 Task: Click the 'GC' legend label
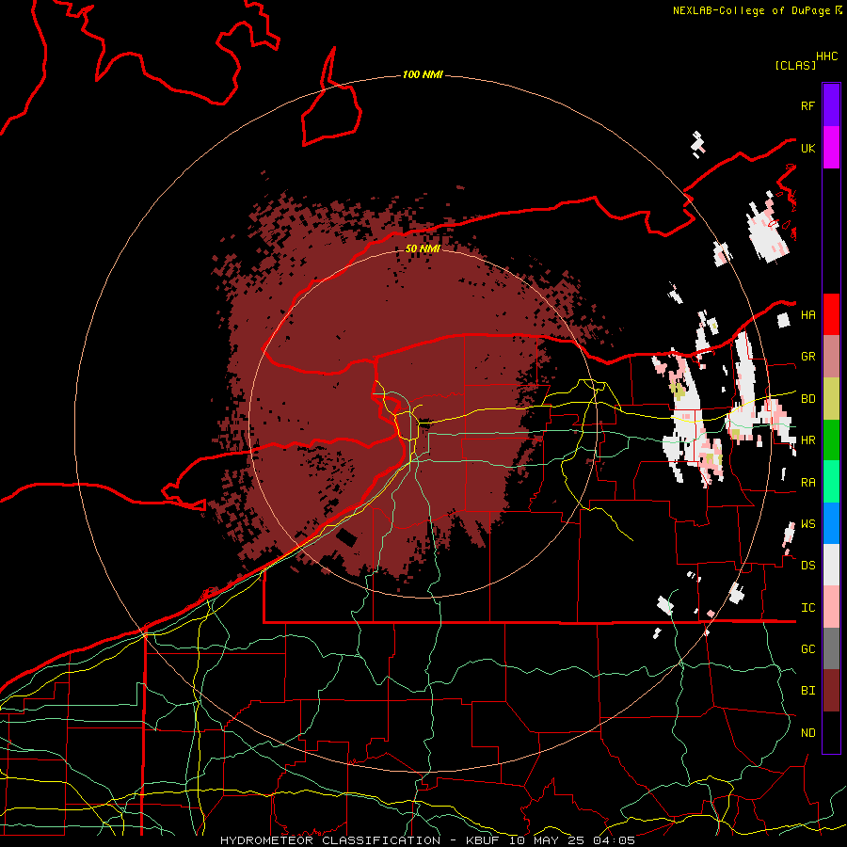807,649
